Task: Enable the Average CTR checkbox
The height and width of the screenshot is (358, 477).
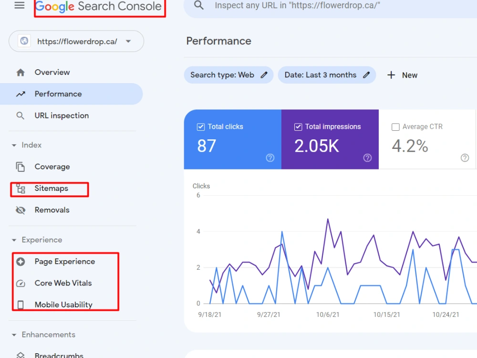Action: click(x=395, y=127)
